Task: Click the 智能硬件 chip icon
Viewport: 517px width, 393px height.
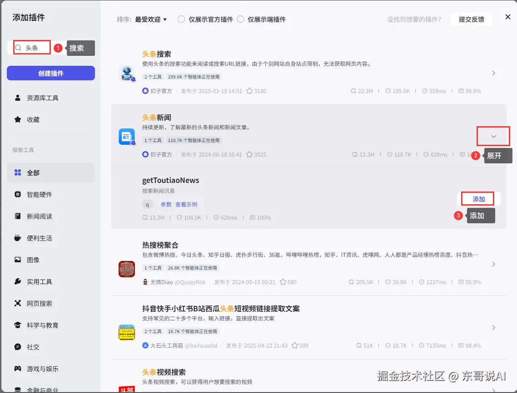Action: tap(18, 194)
